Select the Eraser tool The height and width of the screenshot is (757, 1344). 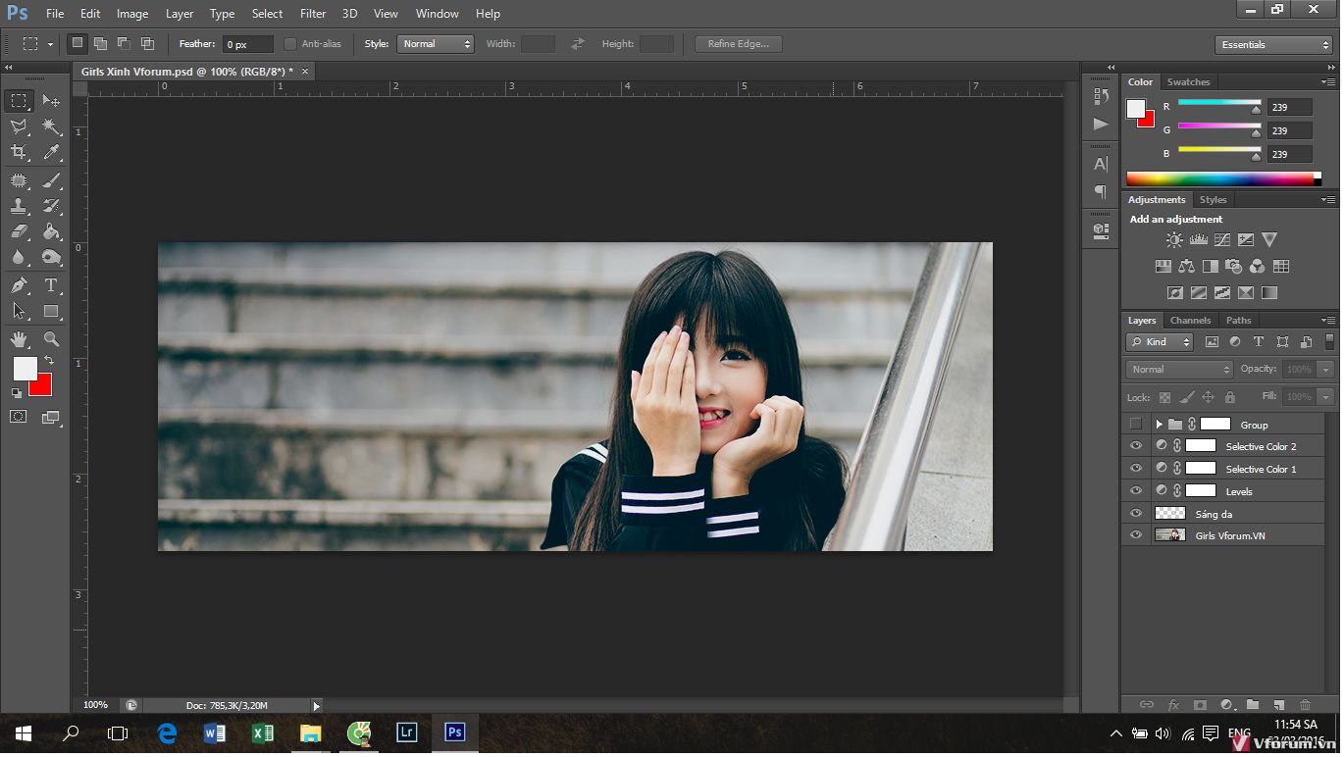click(19, 231)
